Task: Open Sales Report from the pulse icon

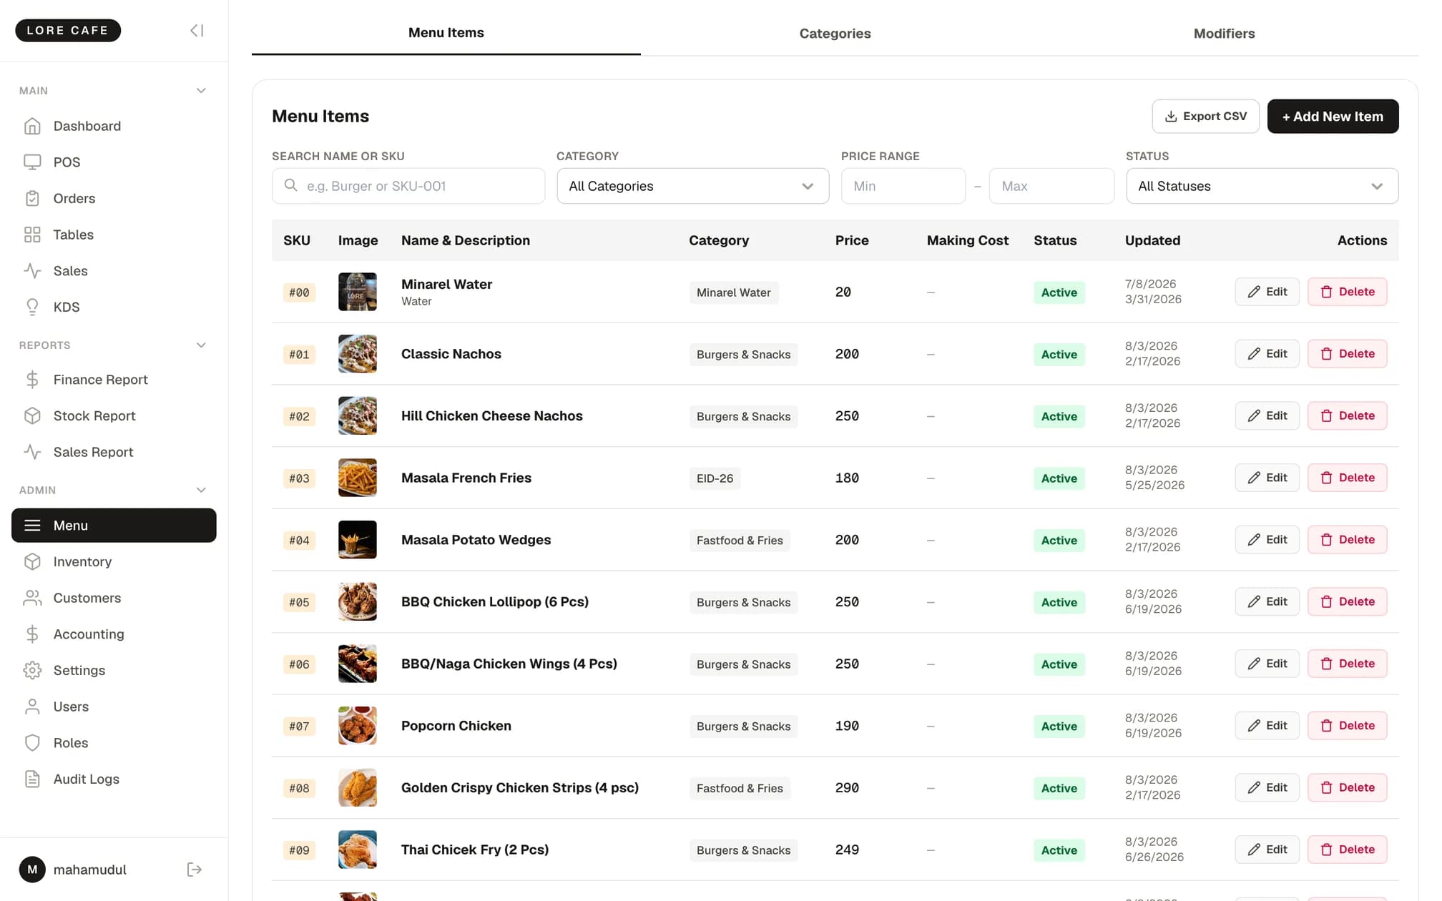Action: coord(32,452)
